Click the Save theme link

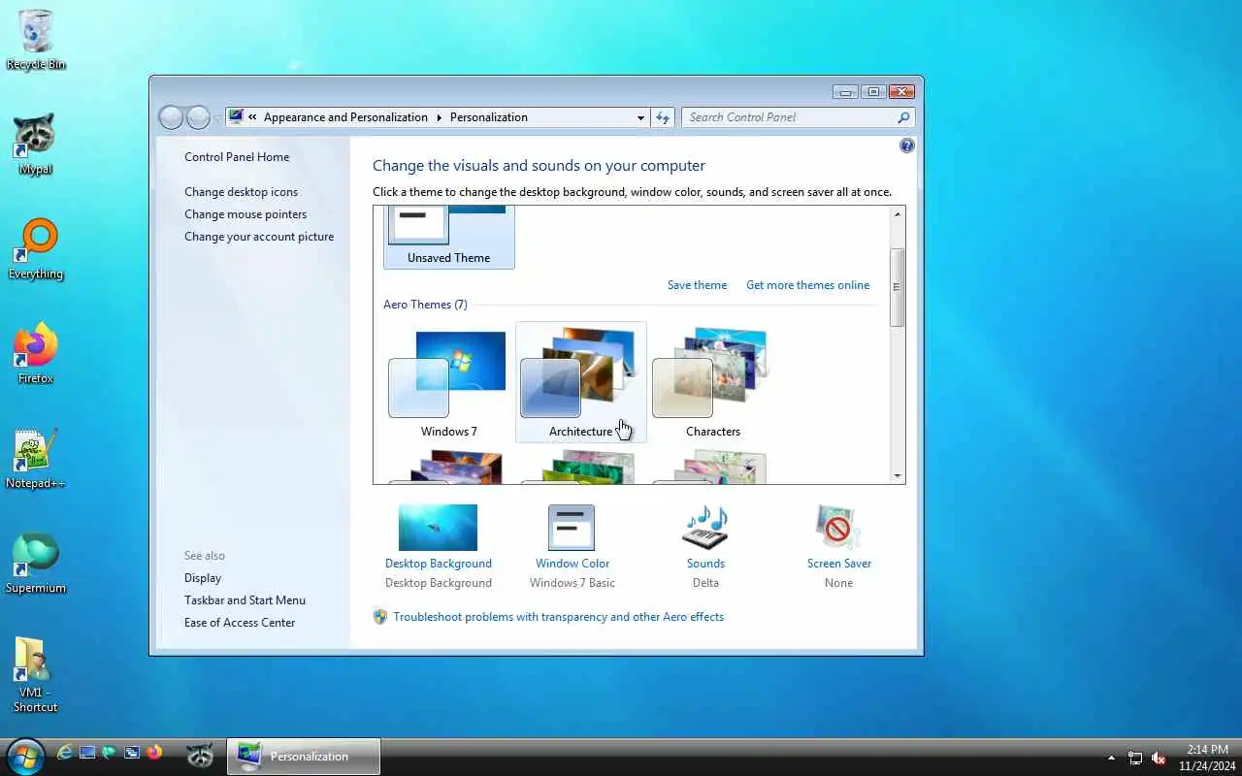coord(697,285)
